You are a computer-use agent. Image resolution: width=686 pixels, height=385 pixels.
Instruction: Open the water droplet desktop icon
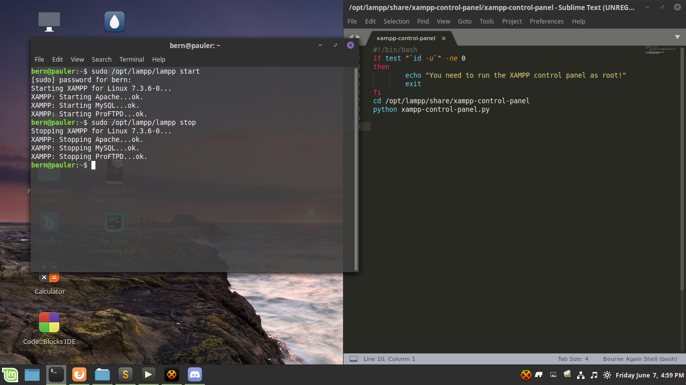115,22
